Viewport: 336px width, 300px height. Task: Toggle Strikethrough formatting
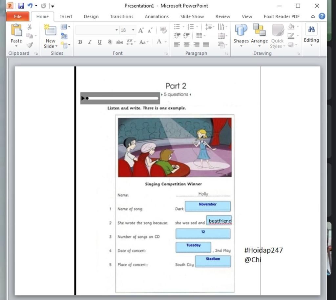click(x=119, y=42)
